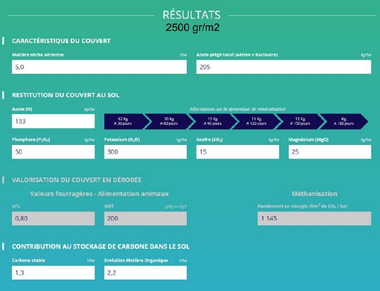Select the Carbone stable field
Viewport: 380px width, 291px height.
coord(53,273)
